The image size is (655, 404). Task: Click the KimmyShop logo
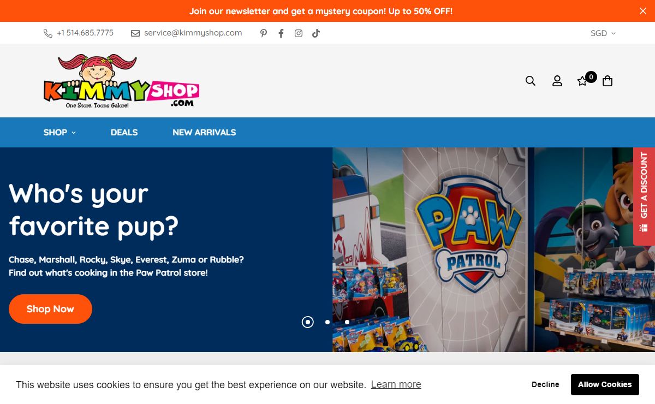tap(121, 81)
